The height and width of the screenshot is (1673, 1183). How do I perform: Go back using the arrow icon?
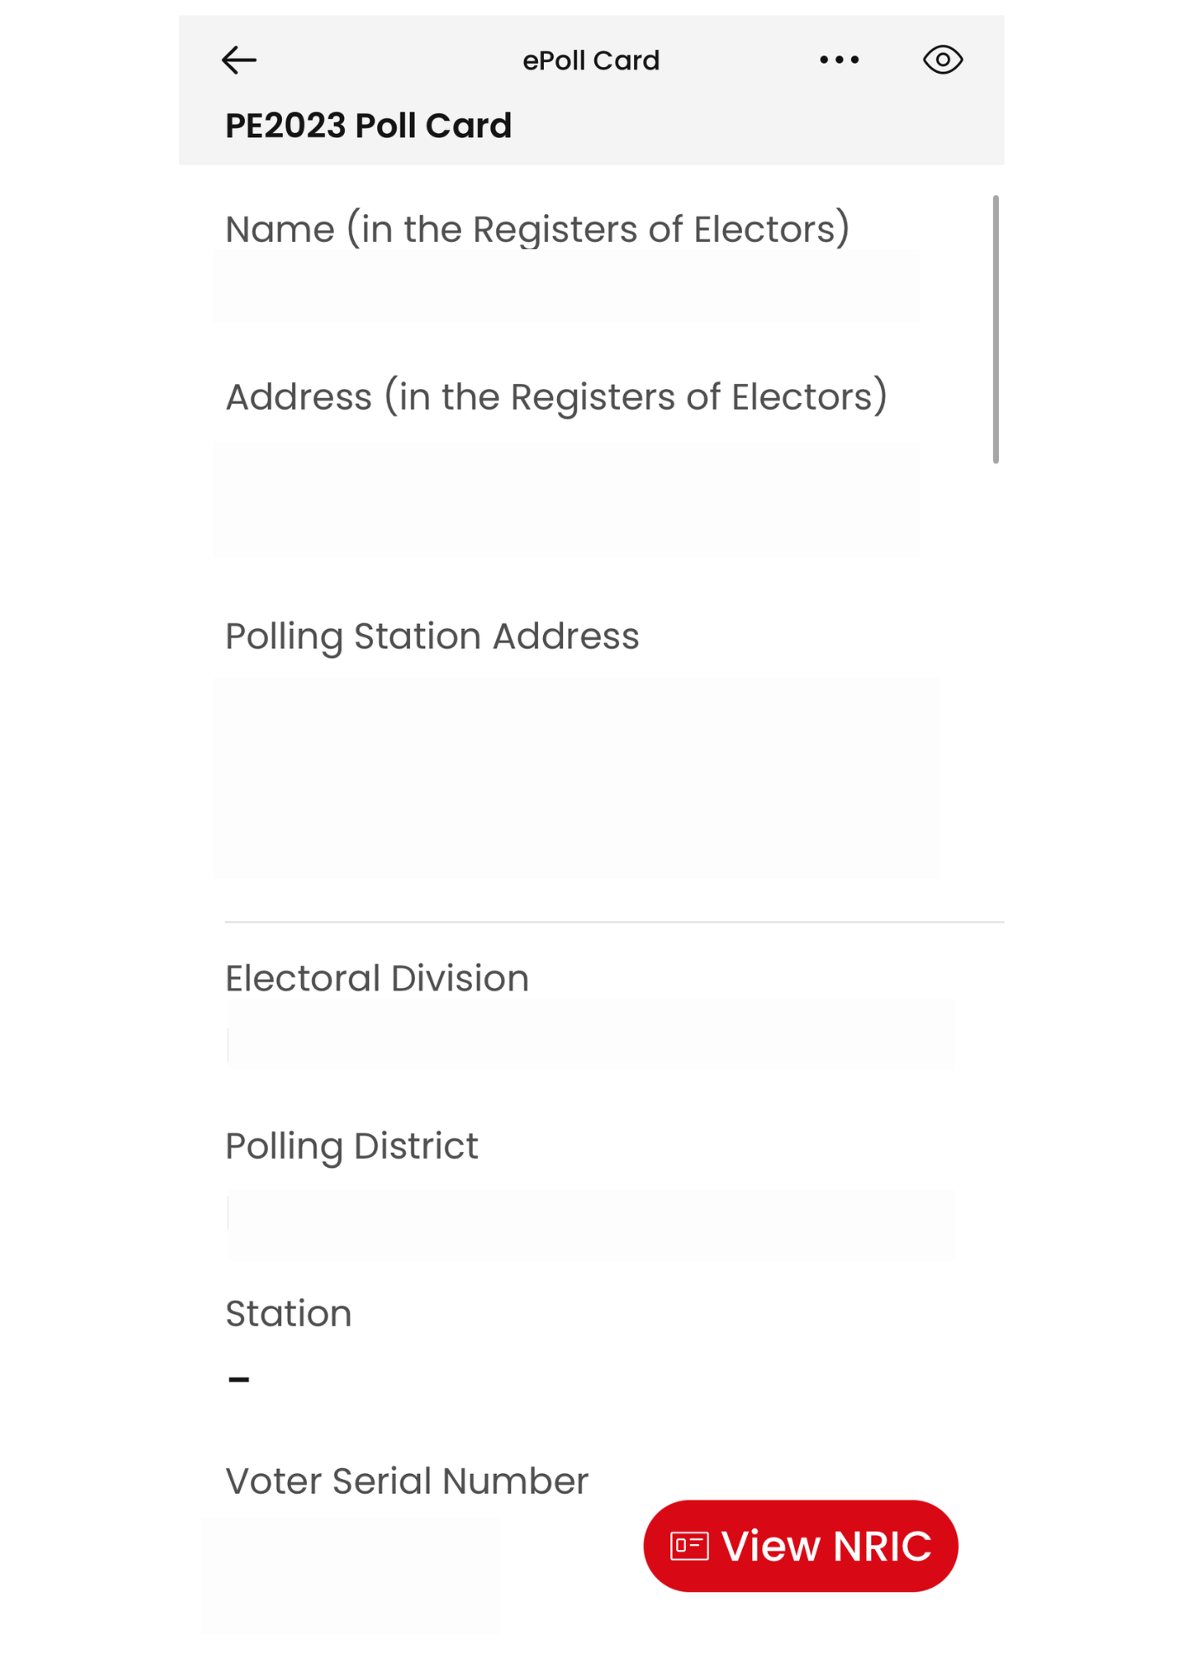(x=238, y=60)
